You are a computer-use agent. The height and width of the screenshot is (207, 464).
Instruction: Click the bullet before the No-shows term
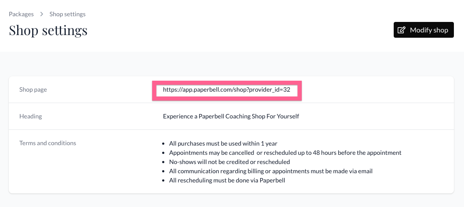click(164, 162)
